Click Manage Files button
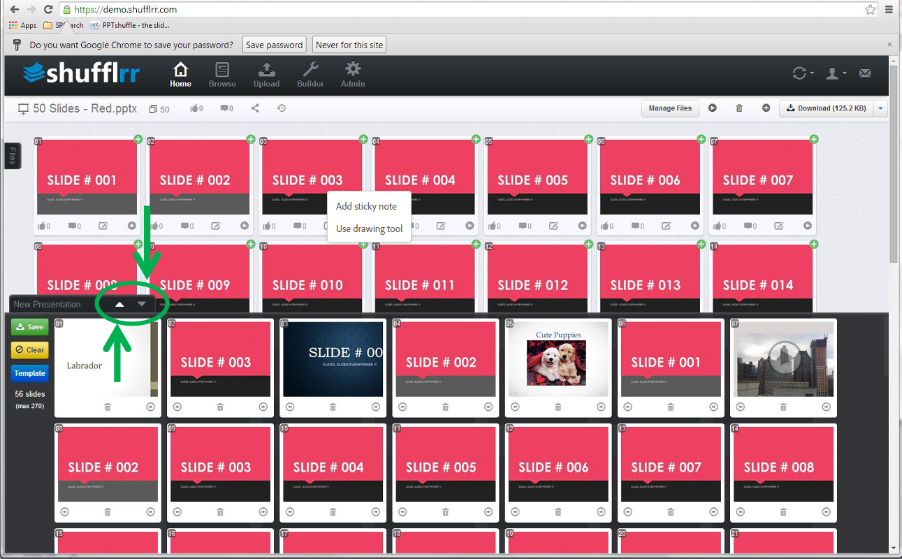 (670, 108)
